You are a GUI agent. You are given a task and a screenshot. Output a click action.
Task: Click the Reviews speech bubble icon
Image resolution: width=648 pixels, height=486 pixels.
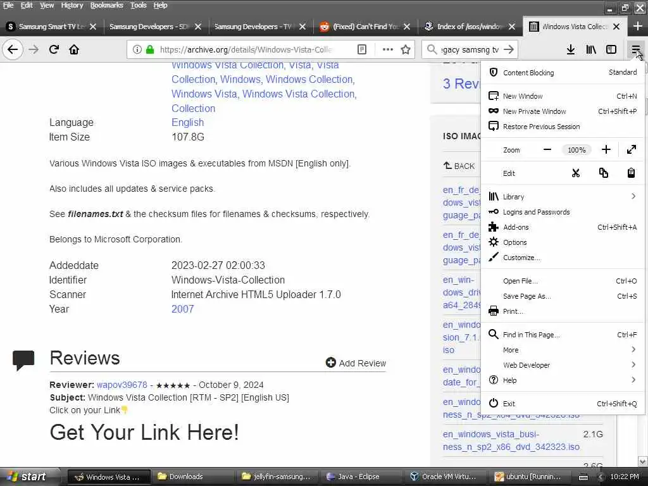23,360
